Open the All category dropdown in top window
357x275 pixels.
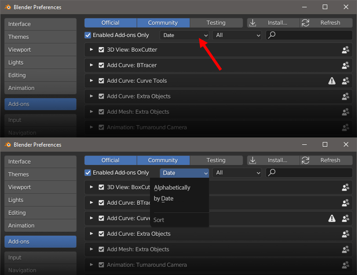coord(237,35)
